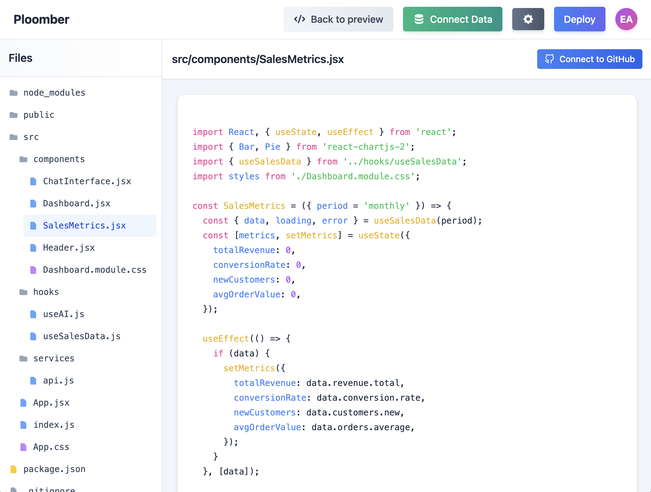The height and width of the screenshot is (492, 651).
Task: Open Deploy
Action: (580, 19)
